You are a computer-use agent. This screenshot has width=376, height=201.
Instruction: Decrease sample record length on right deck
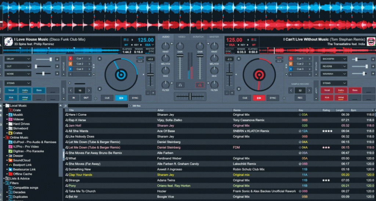[291, 90]
